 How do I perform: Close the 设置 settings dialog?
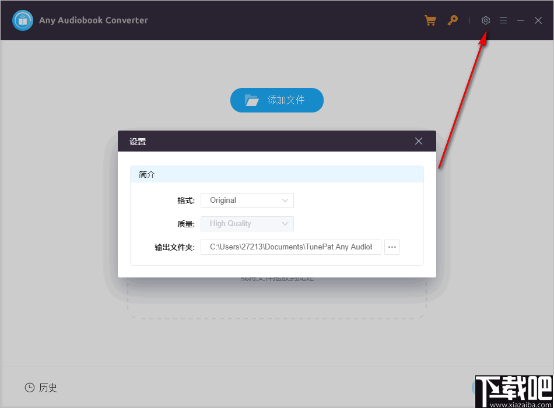418,141
